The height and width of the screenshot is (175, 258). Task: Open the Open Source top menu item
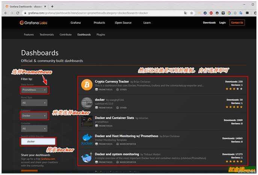tap(123, 22)
